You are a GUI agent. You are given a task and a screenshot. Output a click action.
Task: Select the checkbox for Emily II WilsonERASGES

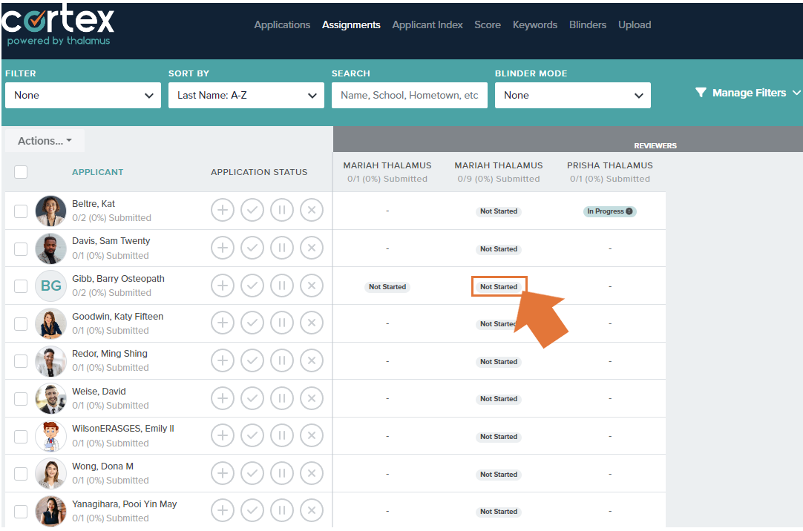pos(21,435)
